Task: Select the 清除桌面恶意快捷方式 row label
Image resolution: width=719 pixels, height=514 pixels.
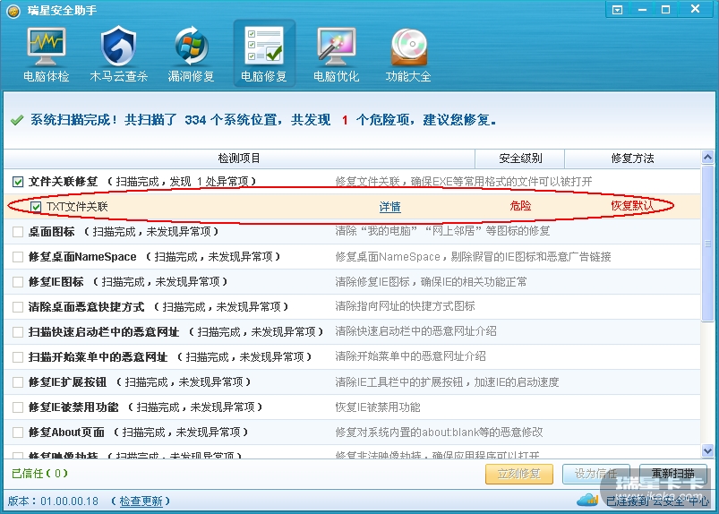Action: (86, 307)
